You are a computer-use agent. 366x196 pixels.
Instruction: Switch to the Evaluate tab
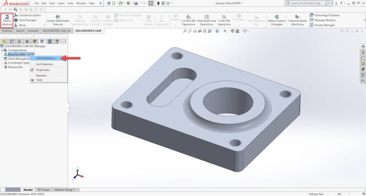click(x=33, y=31)
